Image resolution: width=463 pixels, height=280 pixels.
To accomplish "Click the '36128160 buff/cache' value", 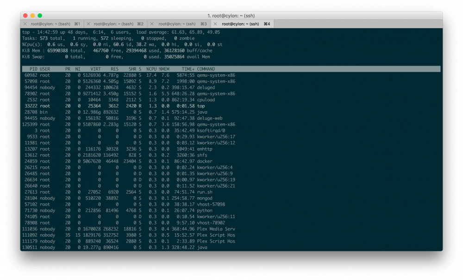I will click(188, 51).
